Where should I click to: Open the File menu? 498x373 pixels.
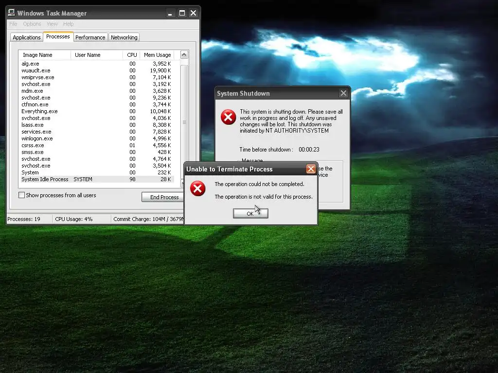pyautogui.click(x=13, y=24)
